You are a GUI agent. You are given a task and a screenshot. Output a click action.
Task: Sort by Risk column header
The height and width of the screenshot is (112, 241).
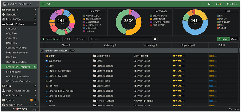(x=221, y=45)
